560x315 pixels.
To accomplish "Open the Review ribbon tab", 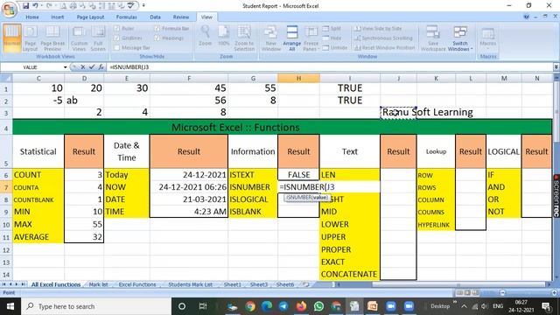I will 181,17.
